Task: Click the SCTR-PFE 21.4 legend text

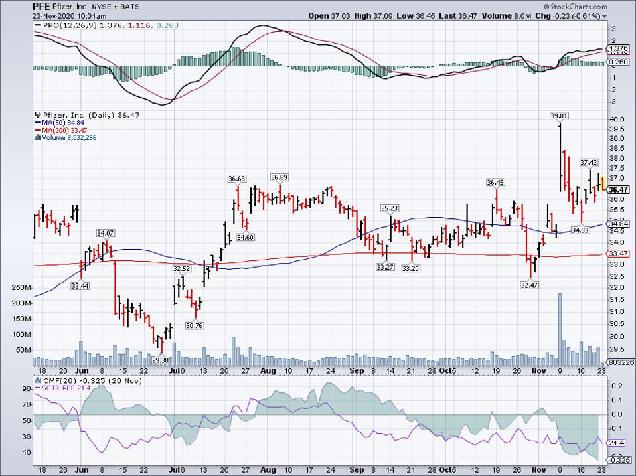Action: click(66, 388)
